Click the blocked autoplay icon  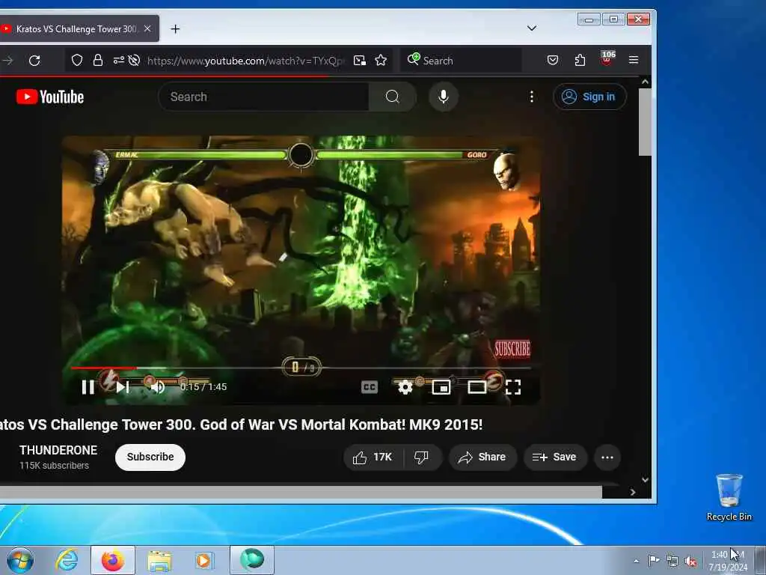[134, 60]
